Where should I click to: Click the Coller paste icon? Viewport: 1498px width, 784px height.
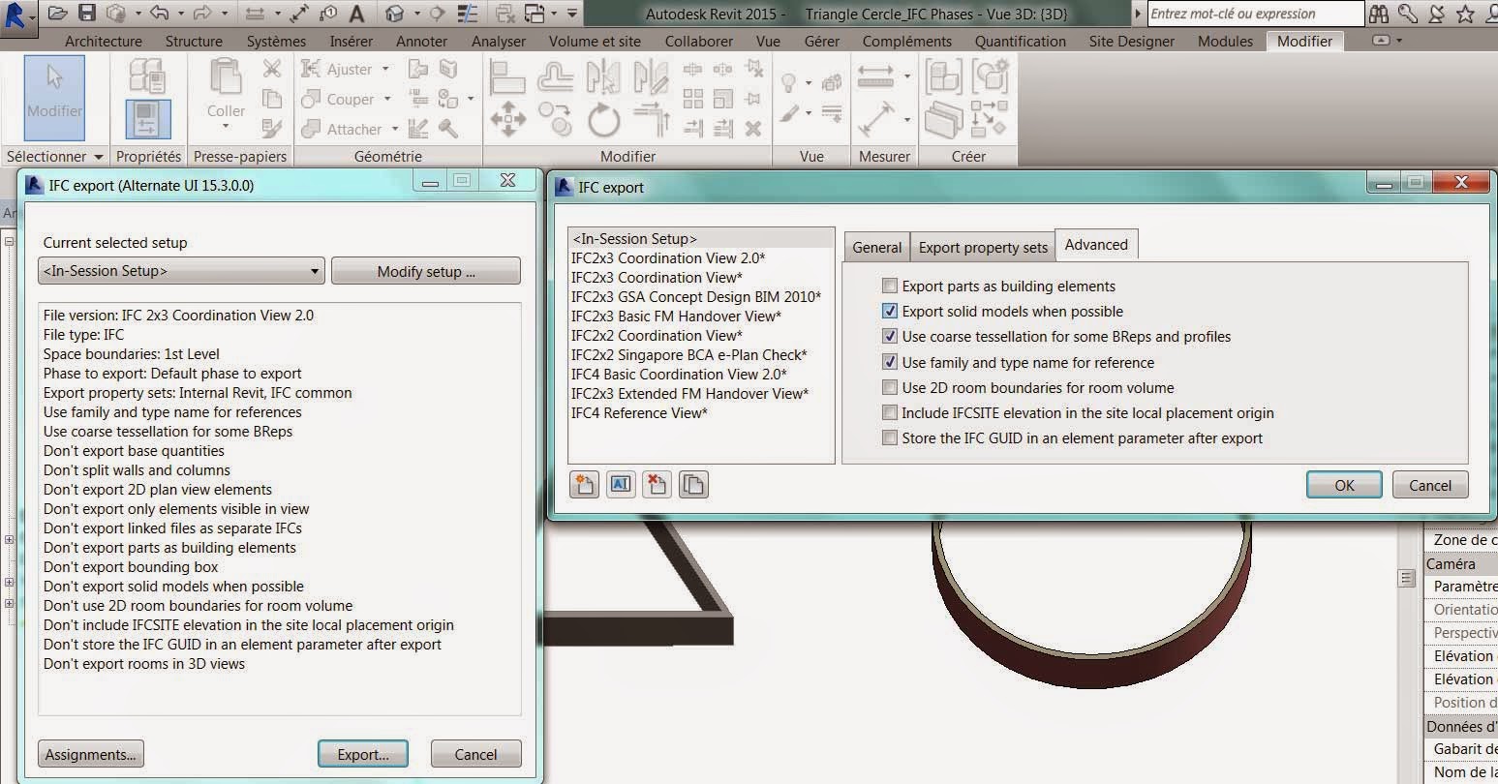click(x=226, y=77)
